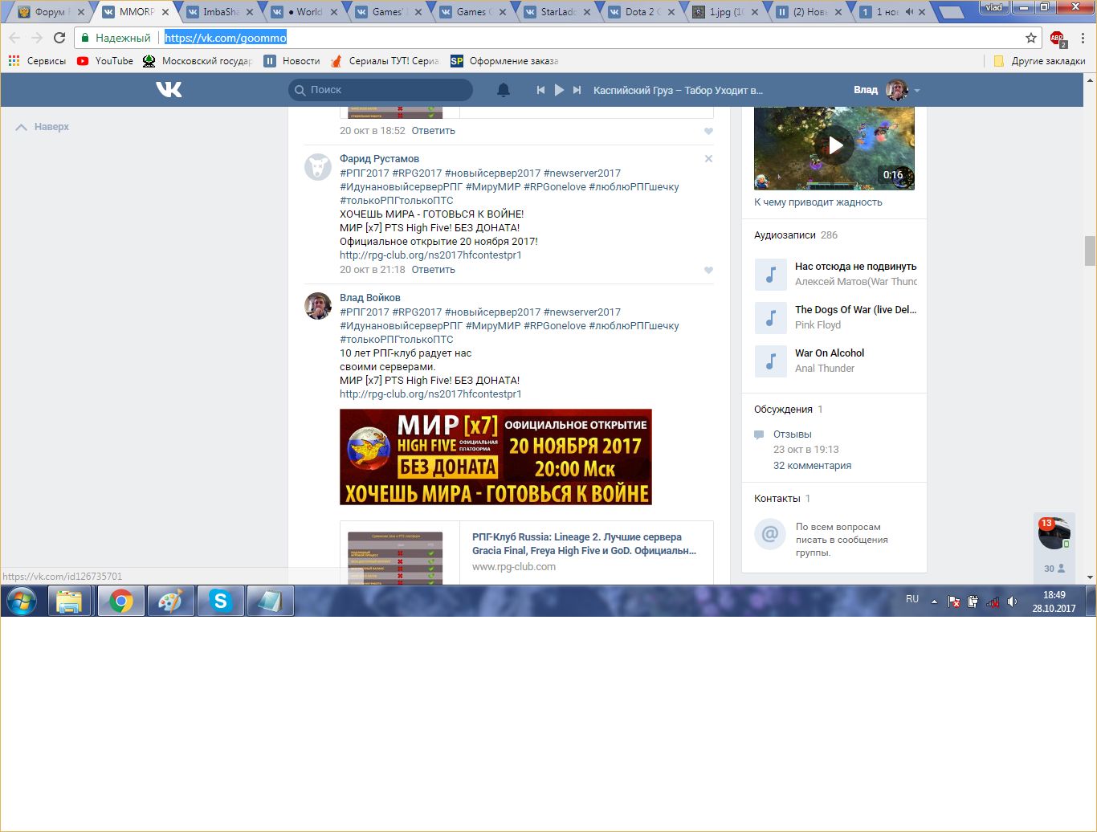This screenshot has height=832, width=1097.
Task: Play the 'К чему приводит жадность' video
Action: (834, 145)
